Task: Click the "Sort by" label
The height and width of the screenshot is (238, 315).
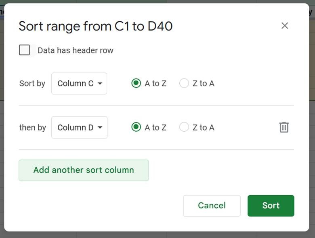Action: point(32,84)
